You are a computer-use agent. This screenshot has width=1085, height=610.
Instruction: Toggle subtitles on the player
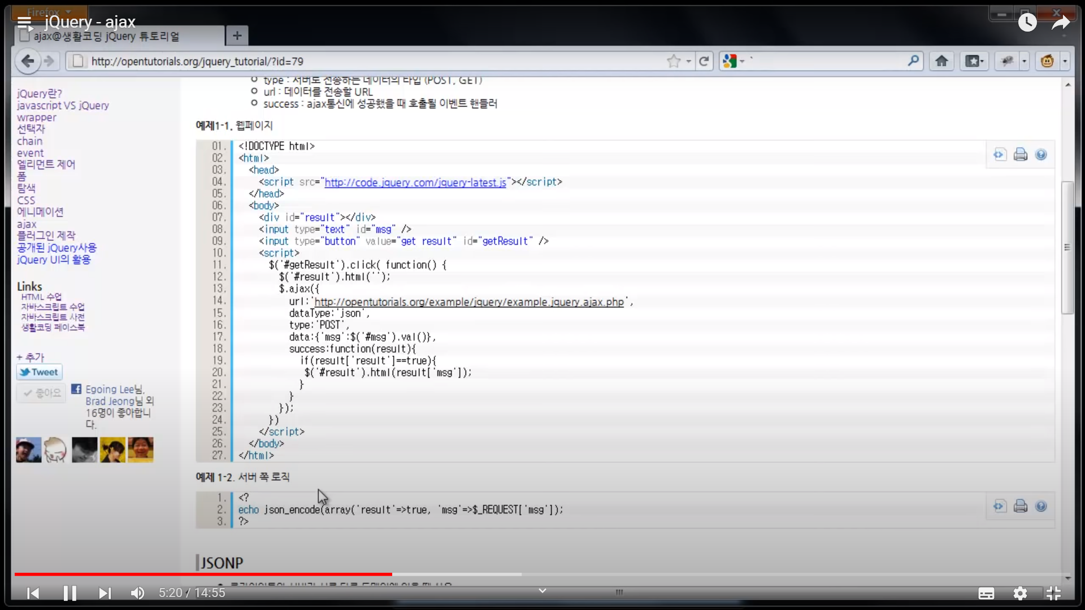click(x=986, y=593)
